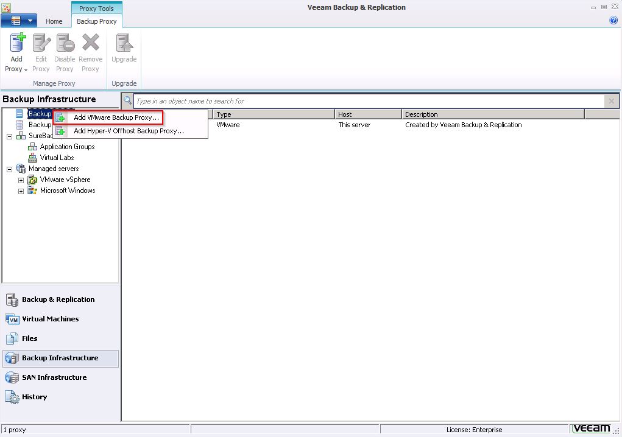Select the Backup Proxy ribbon tab
Image resolution: width=622 pixels, height=437 pixels.
[x=97, y=21]
